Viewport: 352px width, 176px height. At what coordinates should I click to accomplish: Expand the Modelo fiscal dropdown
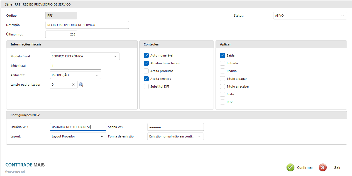click(85, 56)
